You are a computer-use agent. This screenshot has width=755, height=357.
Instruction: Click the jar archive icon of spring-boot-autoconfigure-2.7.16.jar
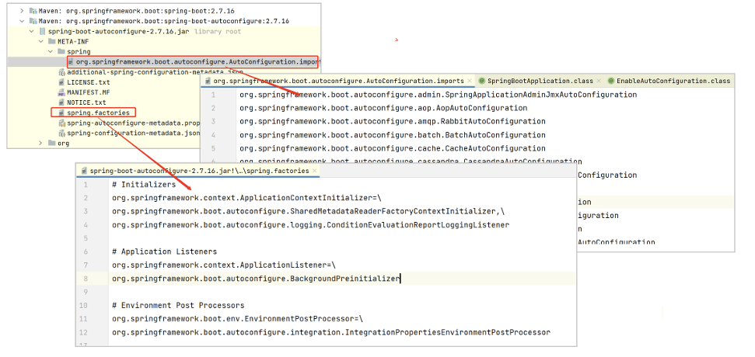pos(42,31)
